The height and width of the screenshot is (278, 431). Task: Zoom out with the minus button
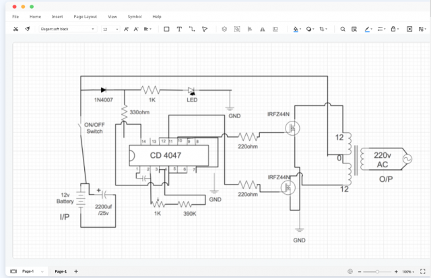[360, 272]
